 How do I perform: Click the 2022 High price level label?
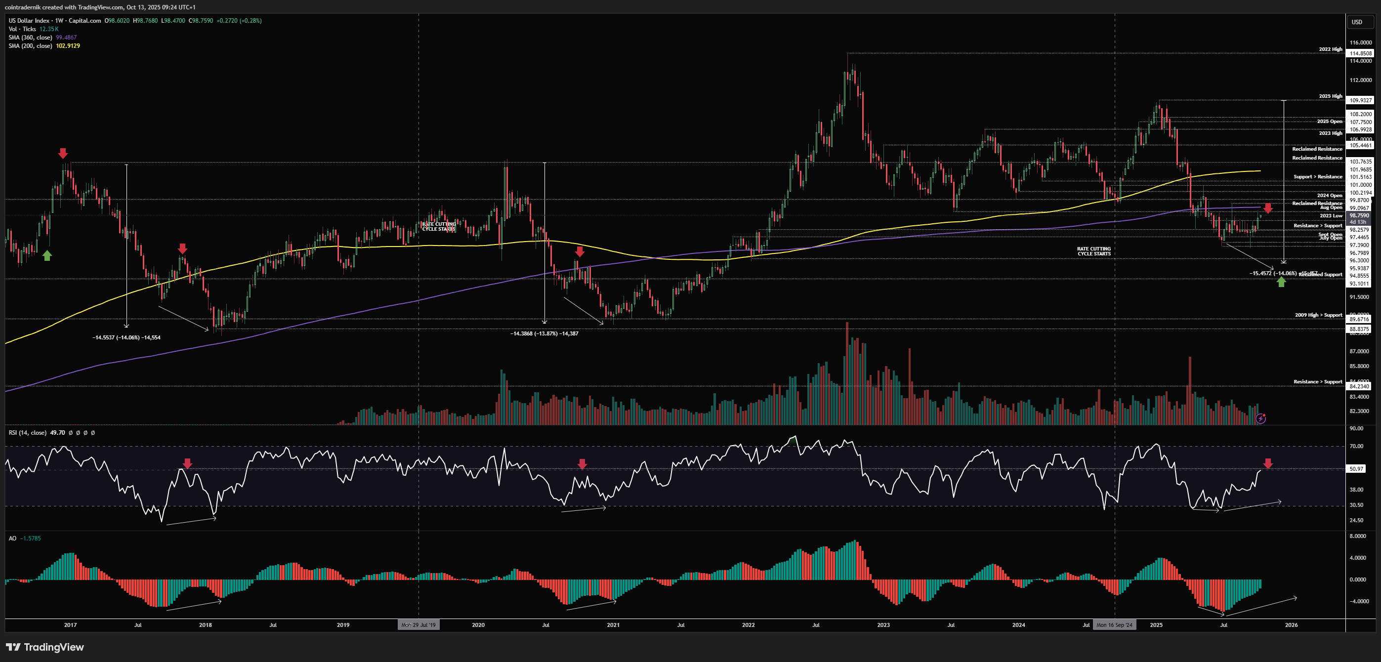pos(1330,49)
